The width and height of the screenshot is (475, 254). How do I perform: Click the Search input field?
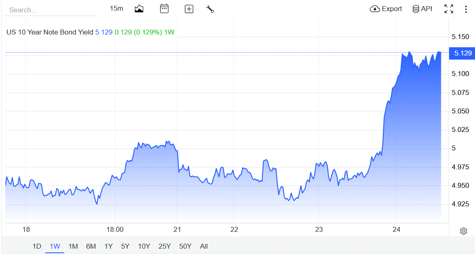(51, 10)
